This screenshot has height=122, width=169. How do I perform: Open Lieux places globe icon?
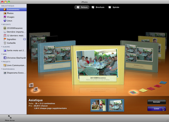pos(5,21)
